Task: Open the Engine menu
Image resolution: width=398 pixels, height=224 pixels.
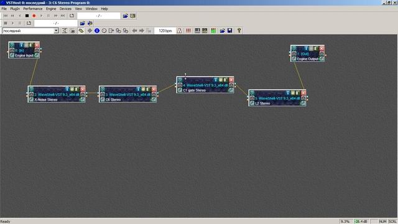Action: [x=51, y=9]
